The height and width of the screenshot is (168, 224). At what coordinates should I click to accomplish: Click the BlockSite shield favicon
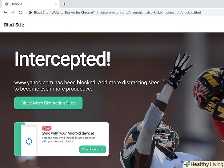[x=7, y=4]
